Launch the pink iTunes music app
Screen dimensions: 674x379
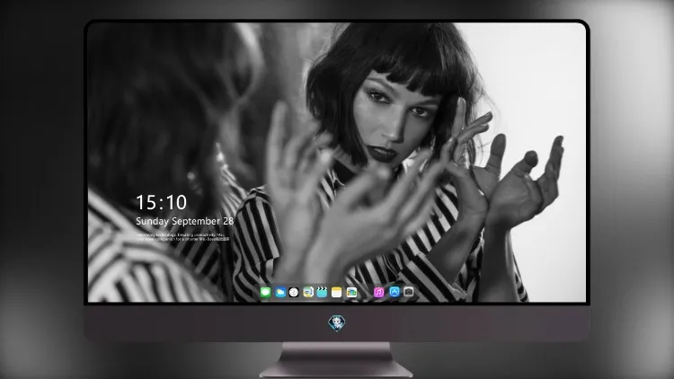click(378, 293)
